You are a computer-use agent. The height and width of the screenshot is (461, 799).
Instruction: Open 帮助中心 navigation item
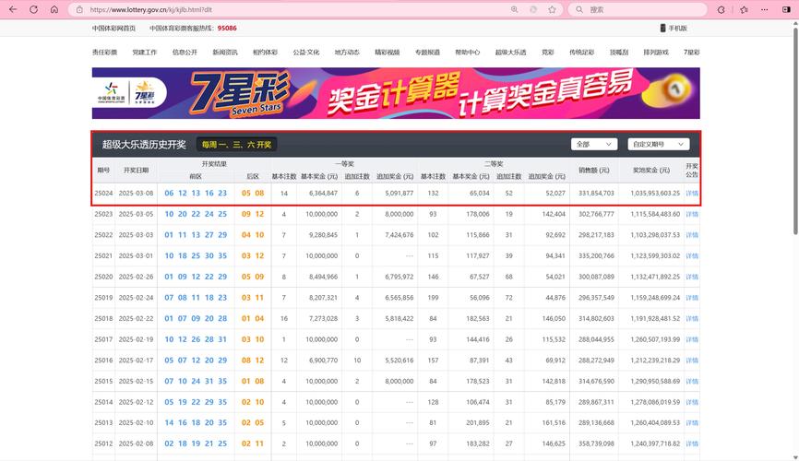point(467,52)
